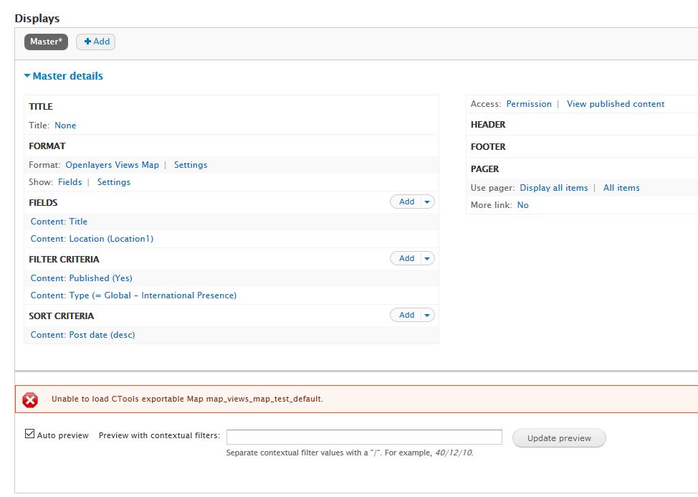
Task: Click the PAGER section label
Action: point(484,169)
